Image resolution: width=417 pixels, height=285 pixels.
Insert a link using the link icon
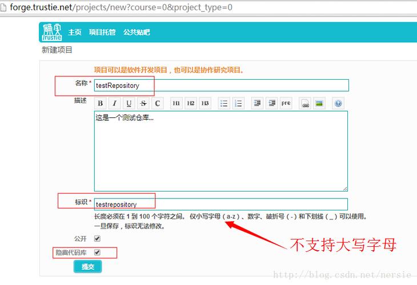pos(305,103)
